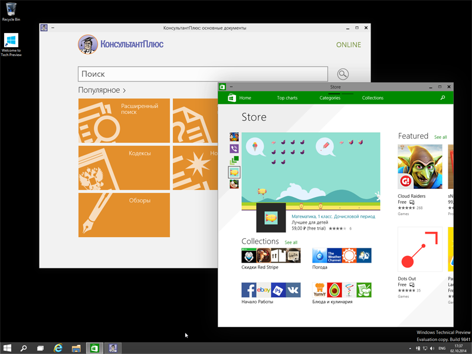
Task: Open the Collections tab in Store
Action: [373, 98]
